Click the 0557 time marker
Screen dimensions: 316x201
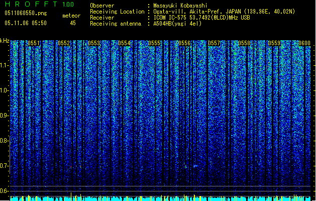click(x=214, y=43)
